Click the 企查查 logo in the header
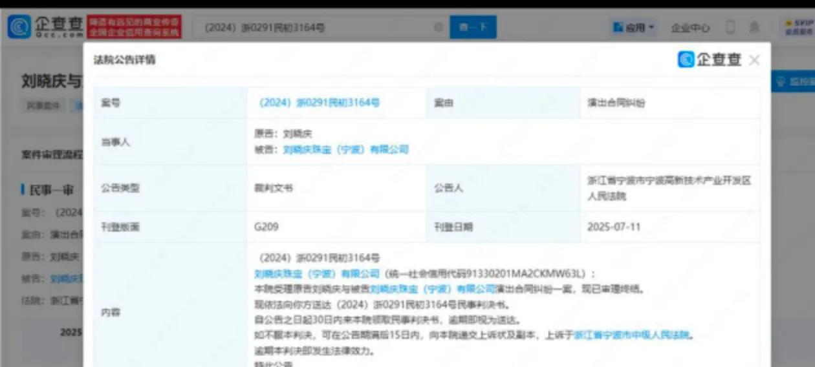Screen dimensions: 815x367 tap(45, 26)
